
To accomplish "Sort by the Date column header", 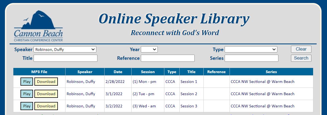I will pos(118,72).
